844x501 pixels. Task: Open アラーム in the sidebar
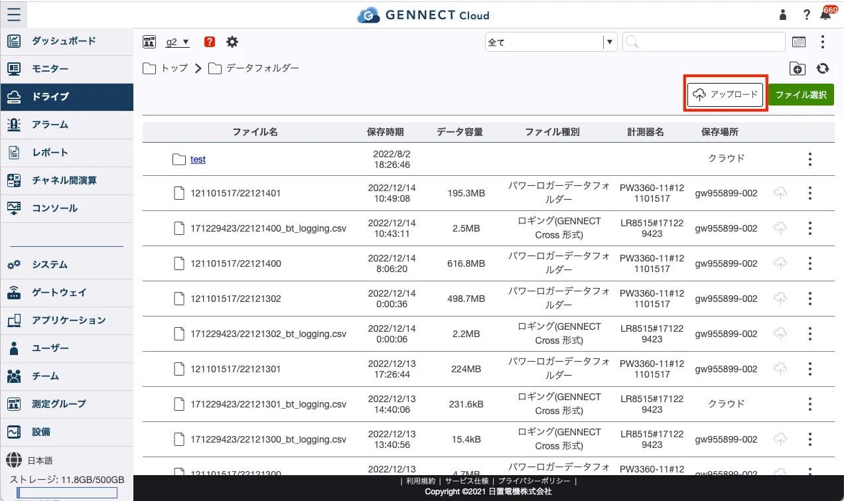(x=67, y=124)
